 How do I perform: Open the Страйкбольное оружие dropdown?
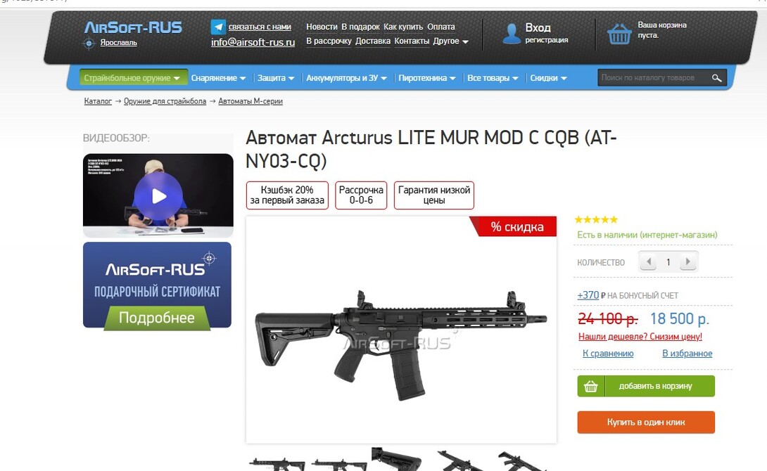point(132,78)
